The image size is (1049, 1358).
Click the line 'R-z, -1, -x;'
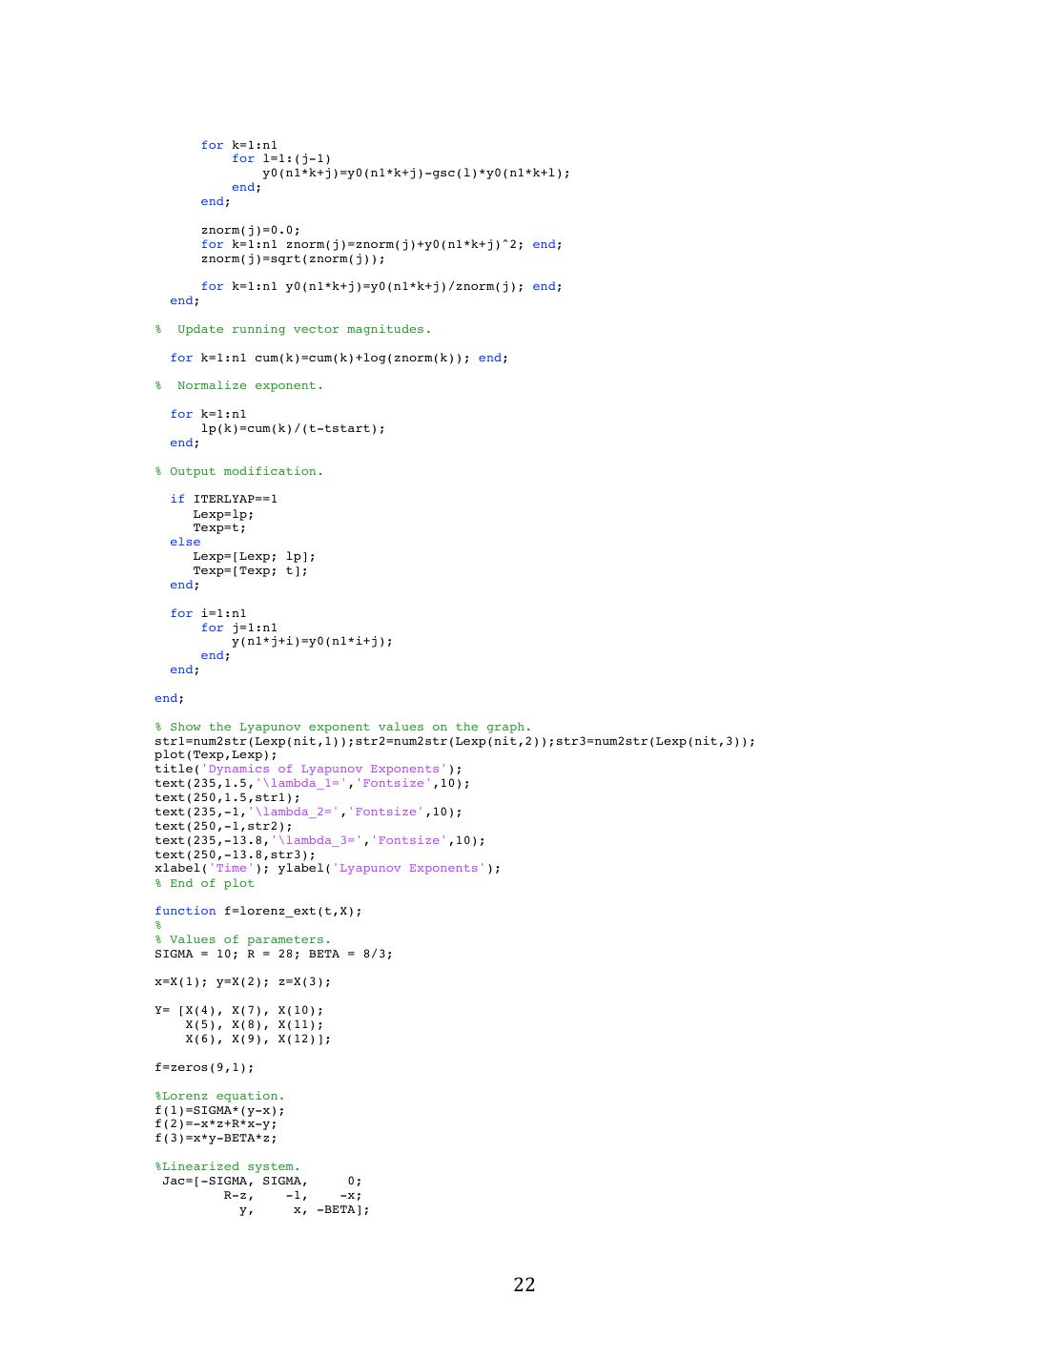(x=294, y=1196)
